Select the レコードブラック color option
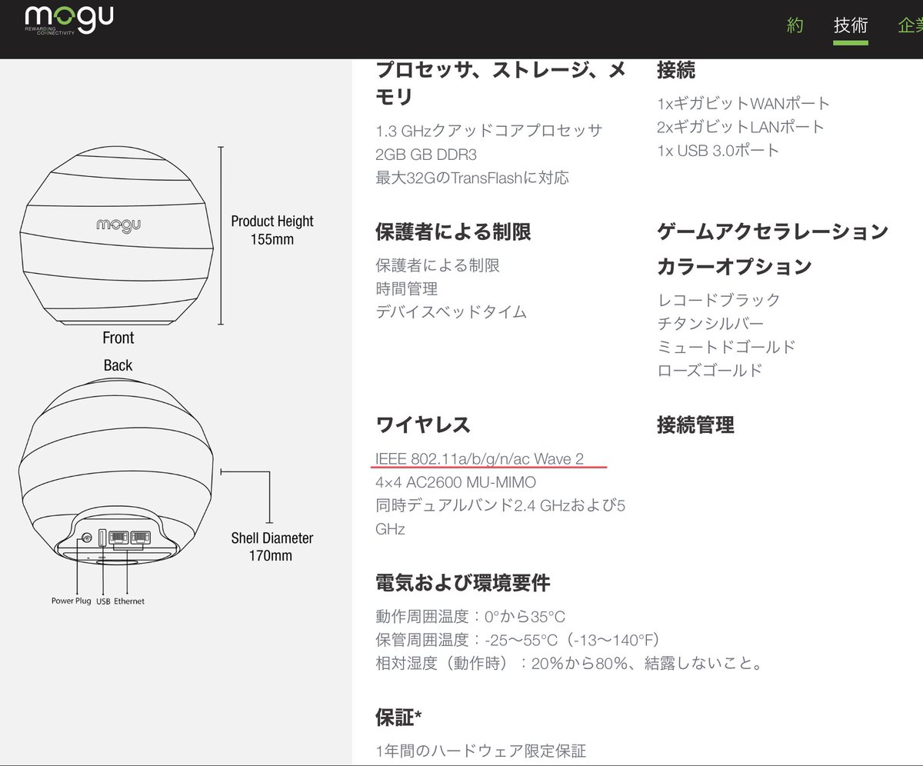The width and height of the screenshot is (923, 766). point(718,300)
